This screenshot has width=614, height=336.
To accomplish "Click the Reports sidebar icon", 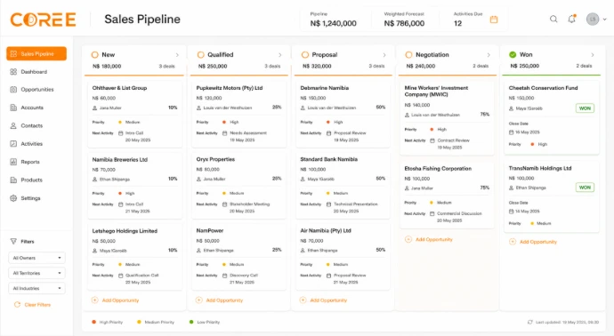I will click(x=13, y=162).
